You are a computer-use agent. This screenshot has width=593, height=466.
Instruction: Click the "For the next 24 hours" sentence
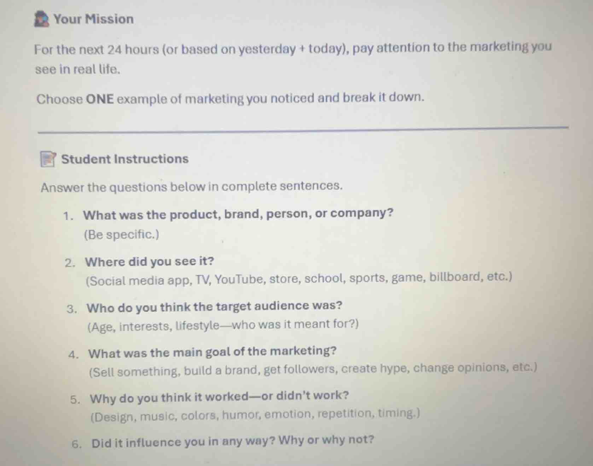coord(293,48)
